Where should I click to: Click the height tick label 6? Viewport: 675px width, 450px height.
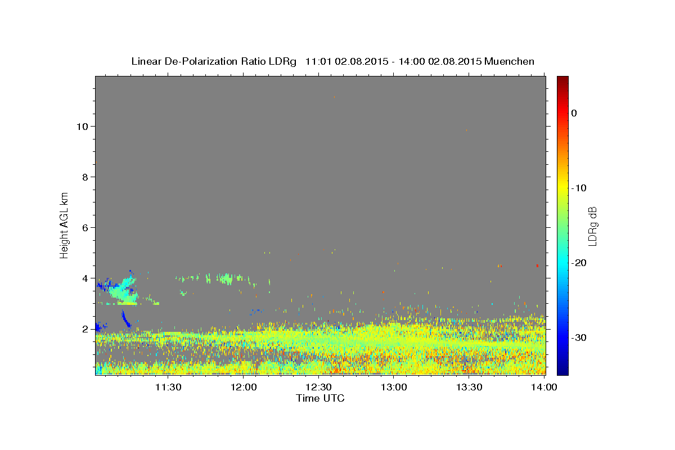[84, 227]
